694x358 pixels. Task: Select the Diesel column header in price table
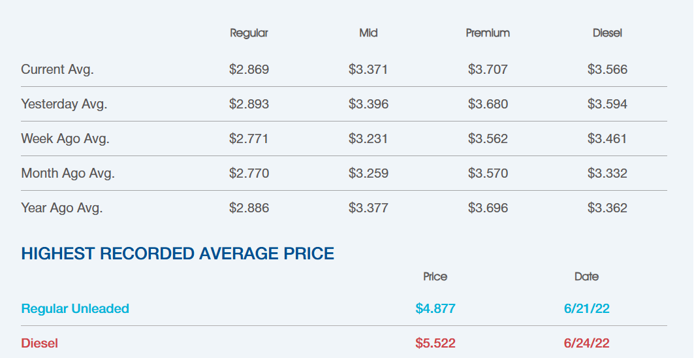pyautogui.click(x=607, y=33)
